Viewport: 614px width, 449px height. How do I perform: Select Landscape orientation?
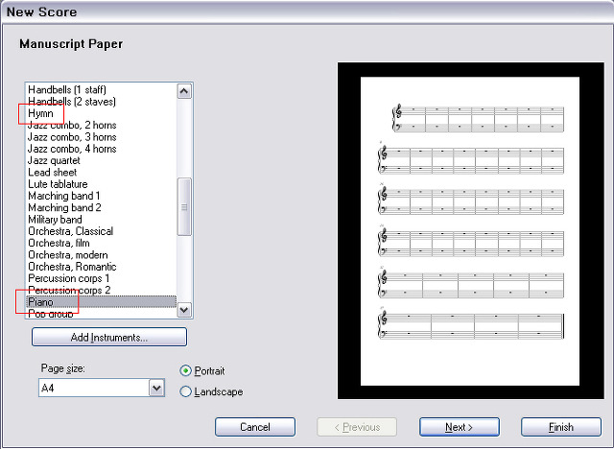[x=211, y=391]
